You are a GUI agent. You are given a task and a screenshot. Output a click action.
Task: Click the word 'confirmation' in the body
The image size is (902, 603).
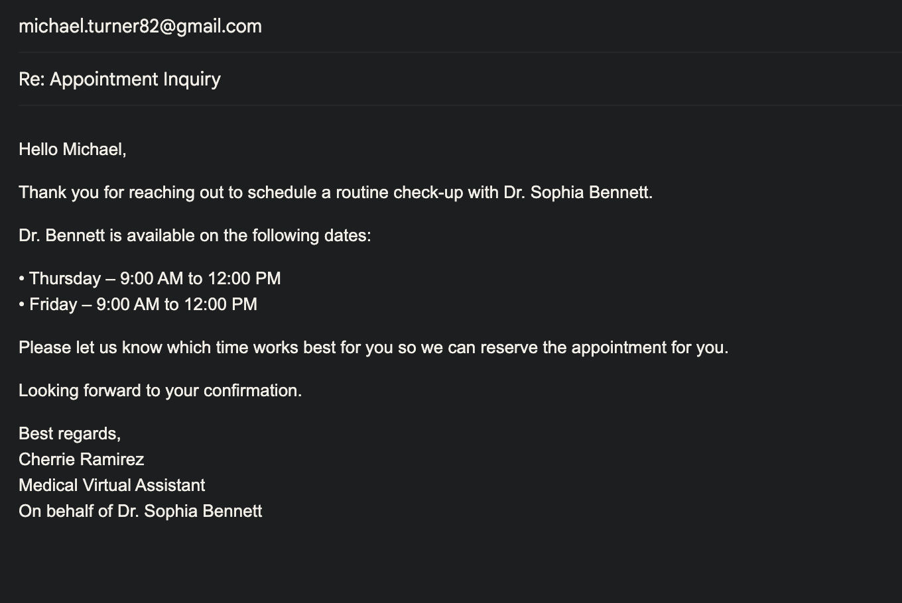pos(251,391)
